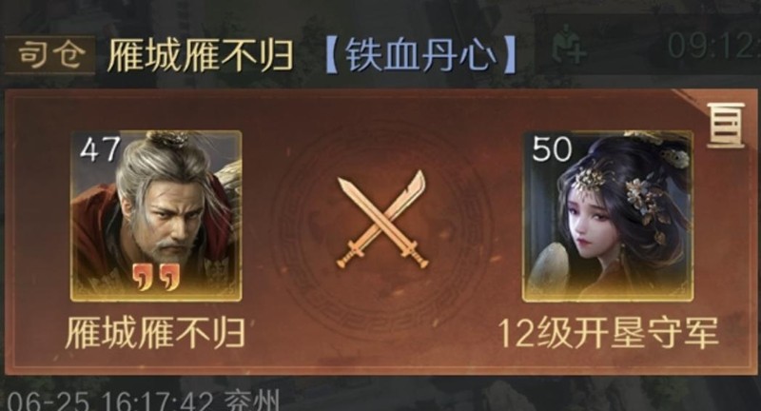Image resolution: width=761 pixels, height=411 pixels.
Task: Open the gray-haired general's portrait
Action: [x=156, y=216]
